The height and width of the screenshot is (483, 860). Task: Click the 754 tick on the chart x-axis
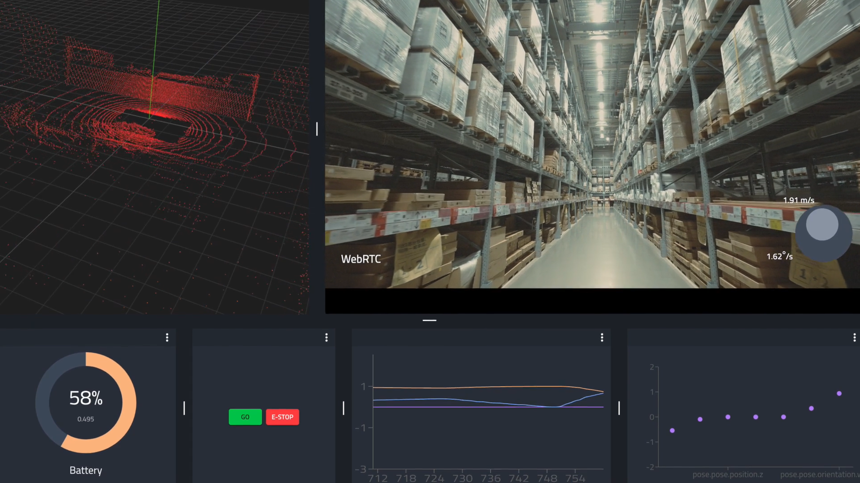coord(575,478)
